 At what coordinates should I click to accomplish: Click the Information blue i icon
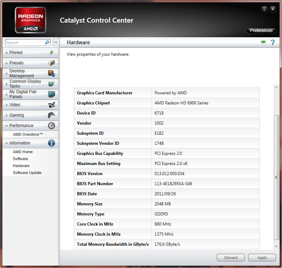tap(52, 143)
